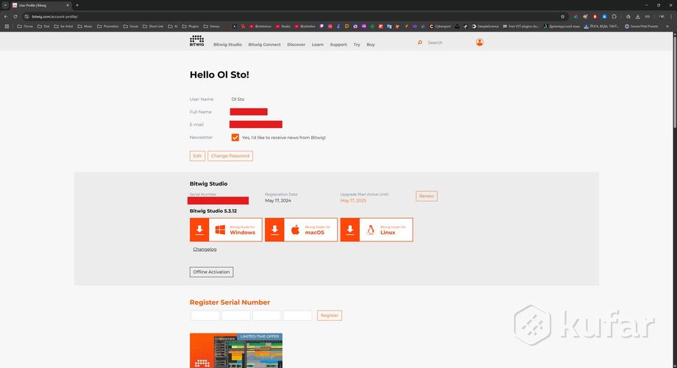This screenshot has height=368, width=677.
Task: Open the Free VST plugins bookmark
Action: click(521, 26)
